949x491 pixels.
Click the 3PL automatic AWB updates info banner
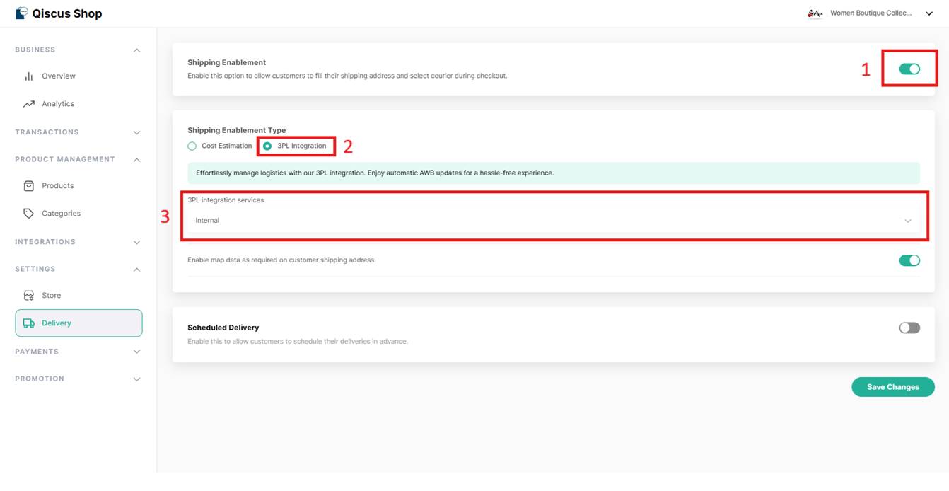[x=553, y=173]
